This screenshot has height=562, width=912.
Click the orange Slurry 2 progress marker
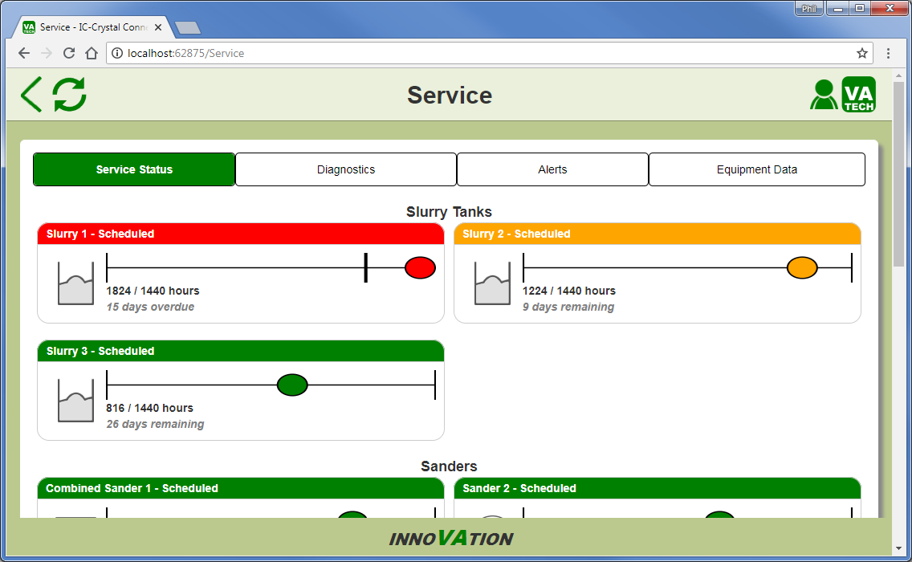(x=802, y=268)
